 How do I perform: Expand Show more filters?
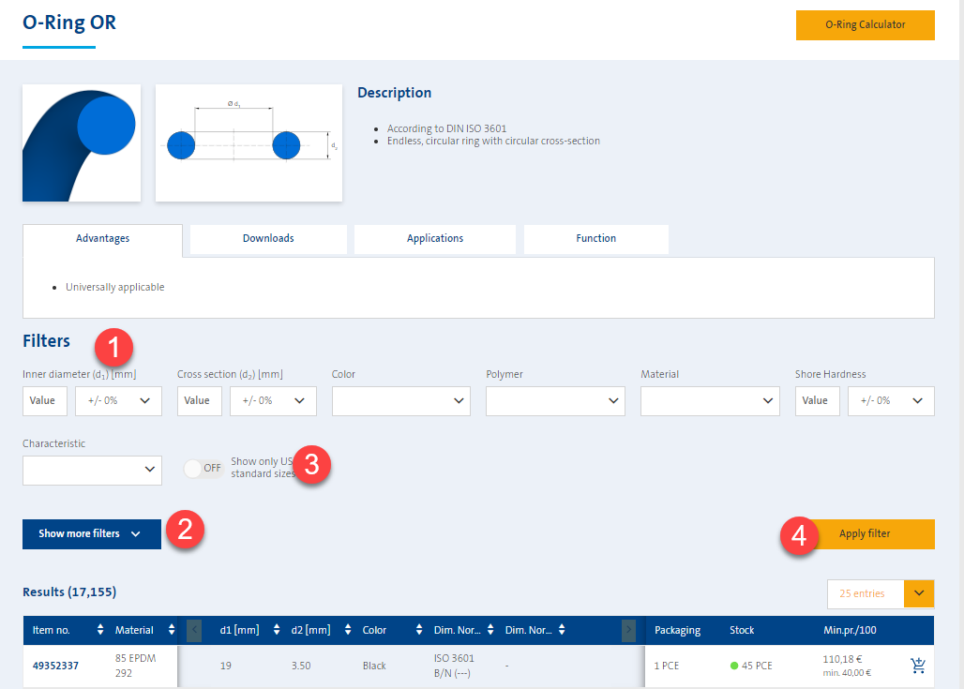coord(91,534)
